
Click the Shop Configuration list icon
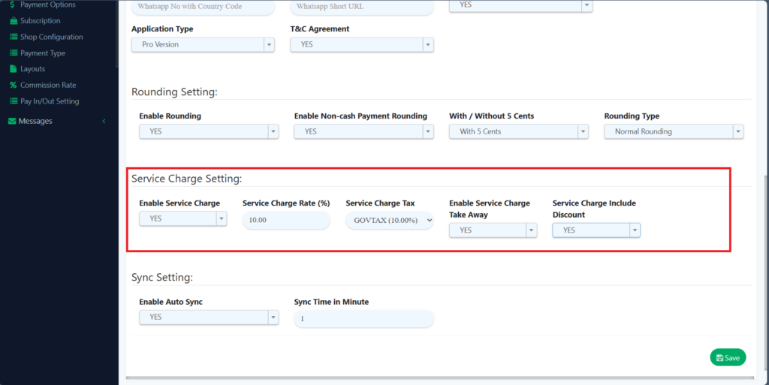coord(14,37)
